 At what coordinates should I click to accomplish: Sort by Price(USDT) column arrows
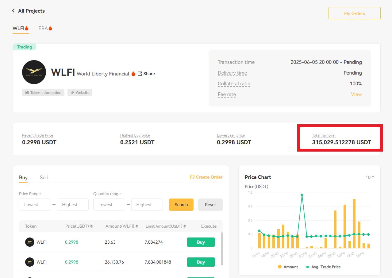coord(91,226)
